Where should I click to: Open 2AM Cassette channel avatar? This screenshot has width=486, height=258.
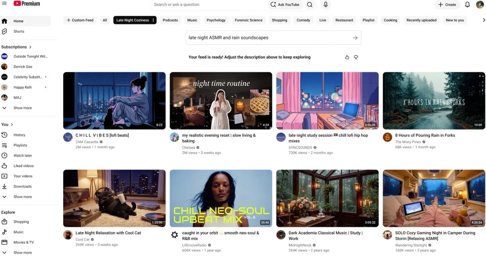pyautogui.click(x=68, y=137)
